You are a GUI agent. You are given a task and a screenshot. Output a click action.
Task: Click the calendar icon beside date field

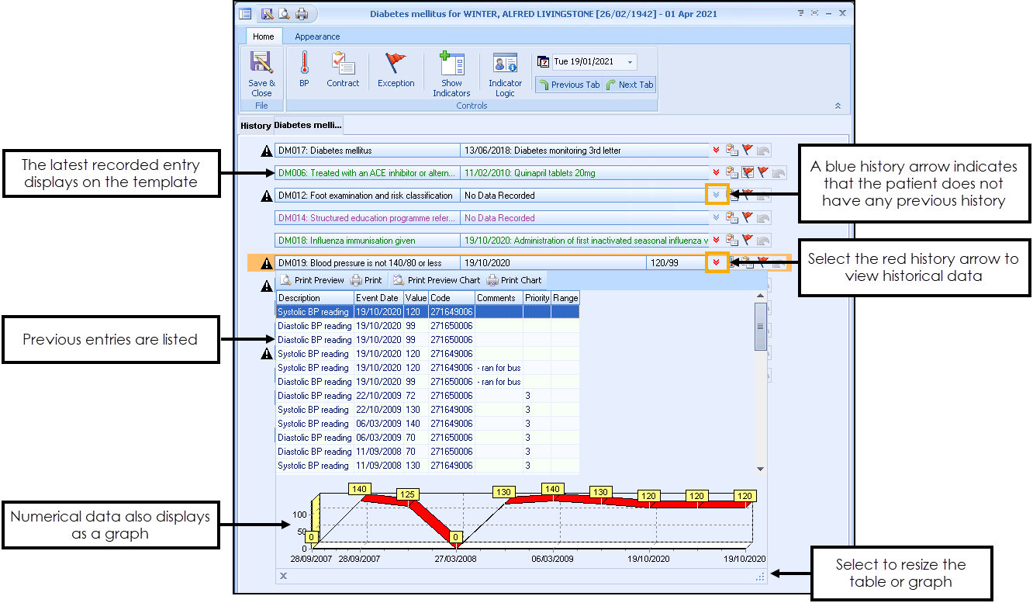[544, 62]
